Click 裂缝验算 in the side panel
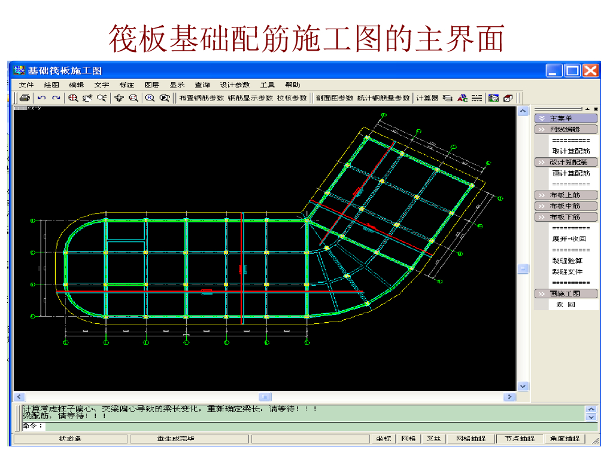 pos(567,261)
